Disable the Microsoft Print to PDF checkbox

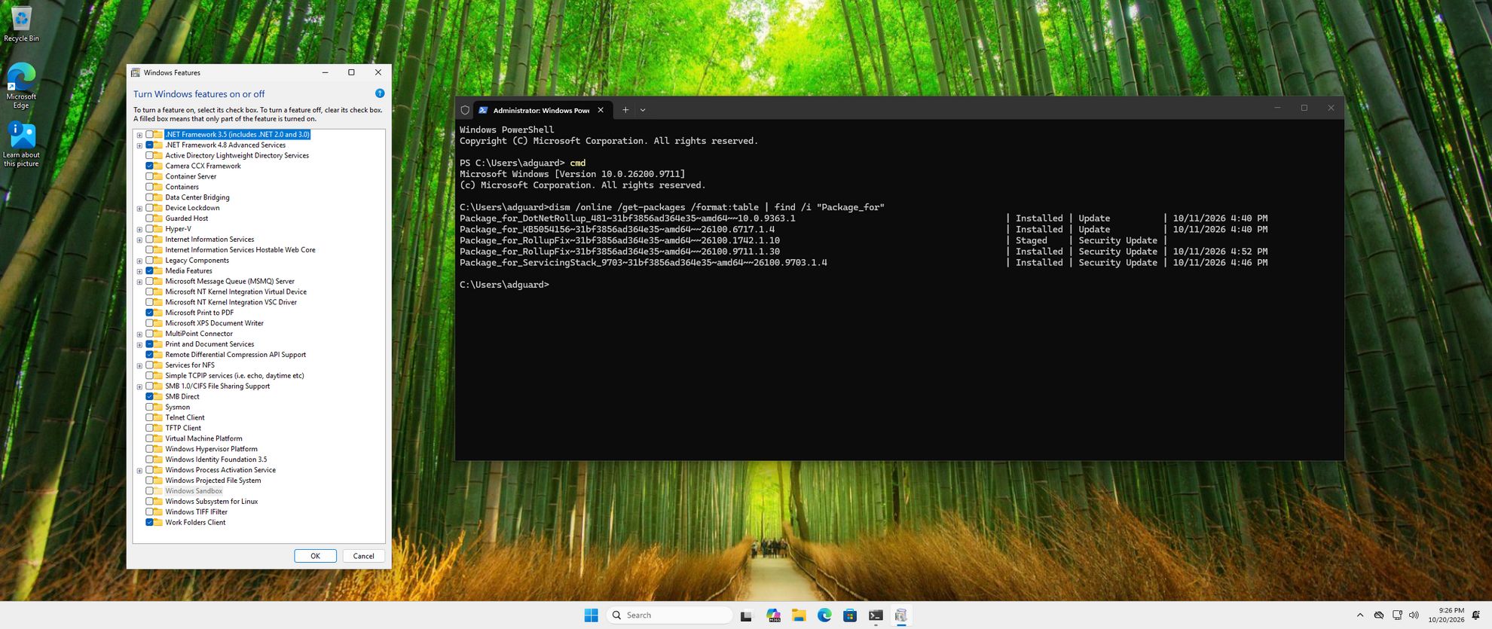click(149, 313)
